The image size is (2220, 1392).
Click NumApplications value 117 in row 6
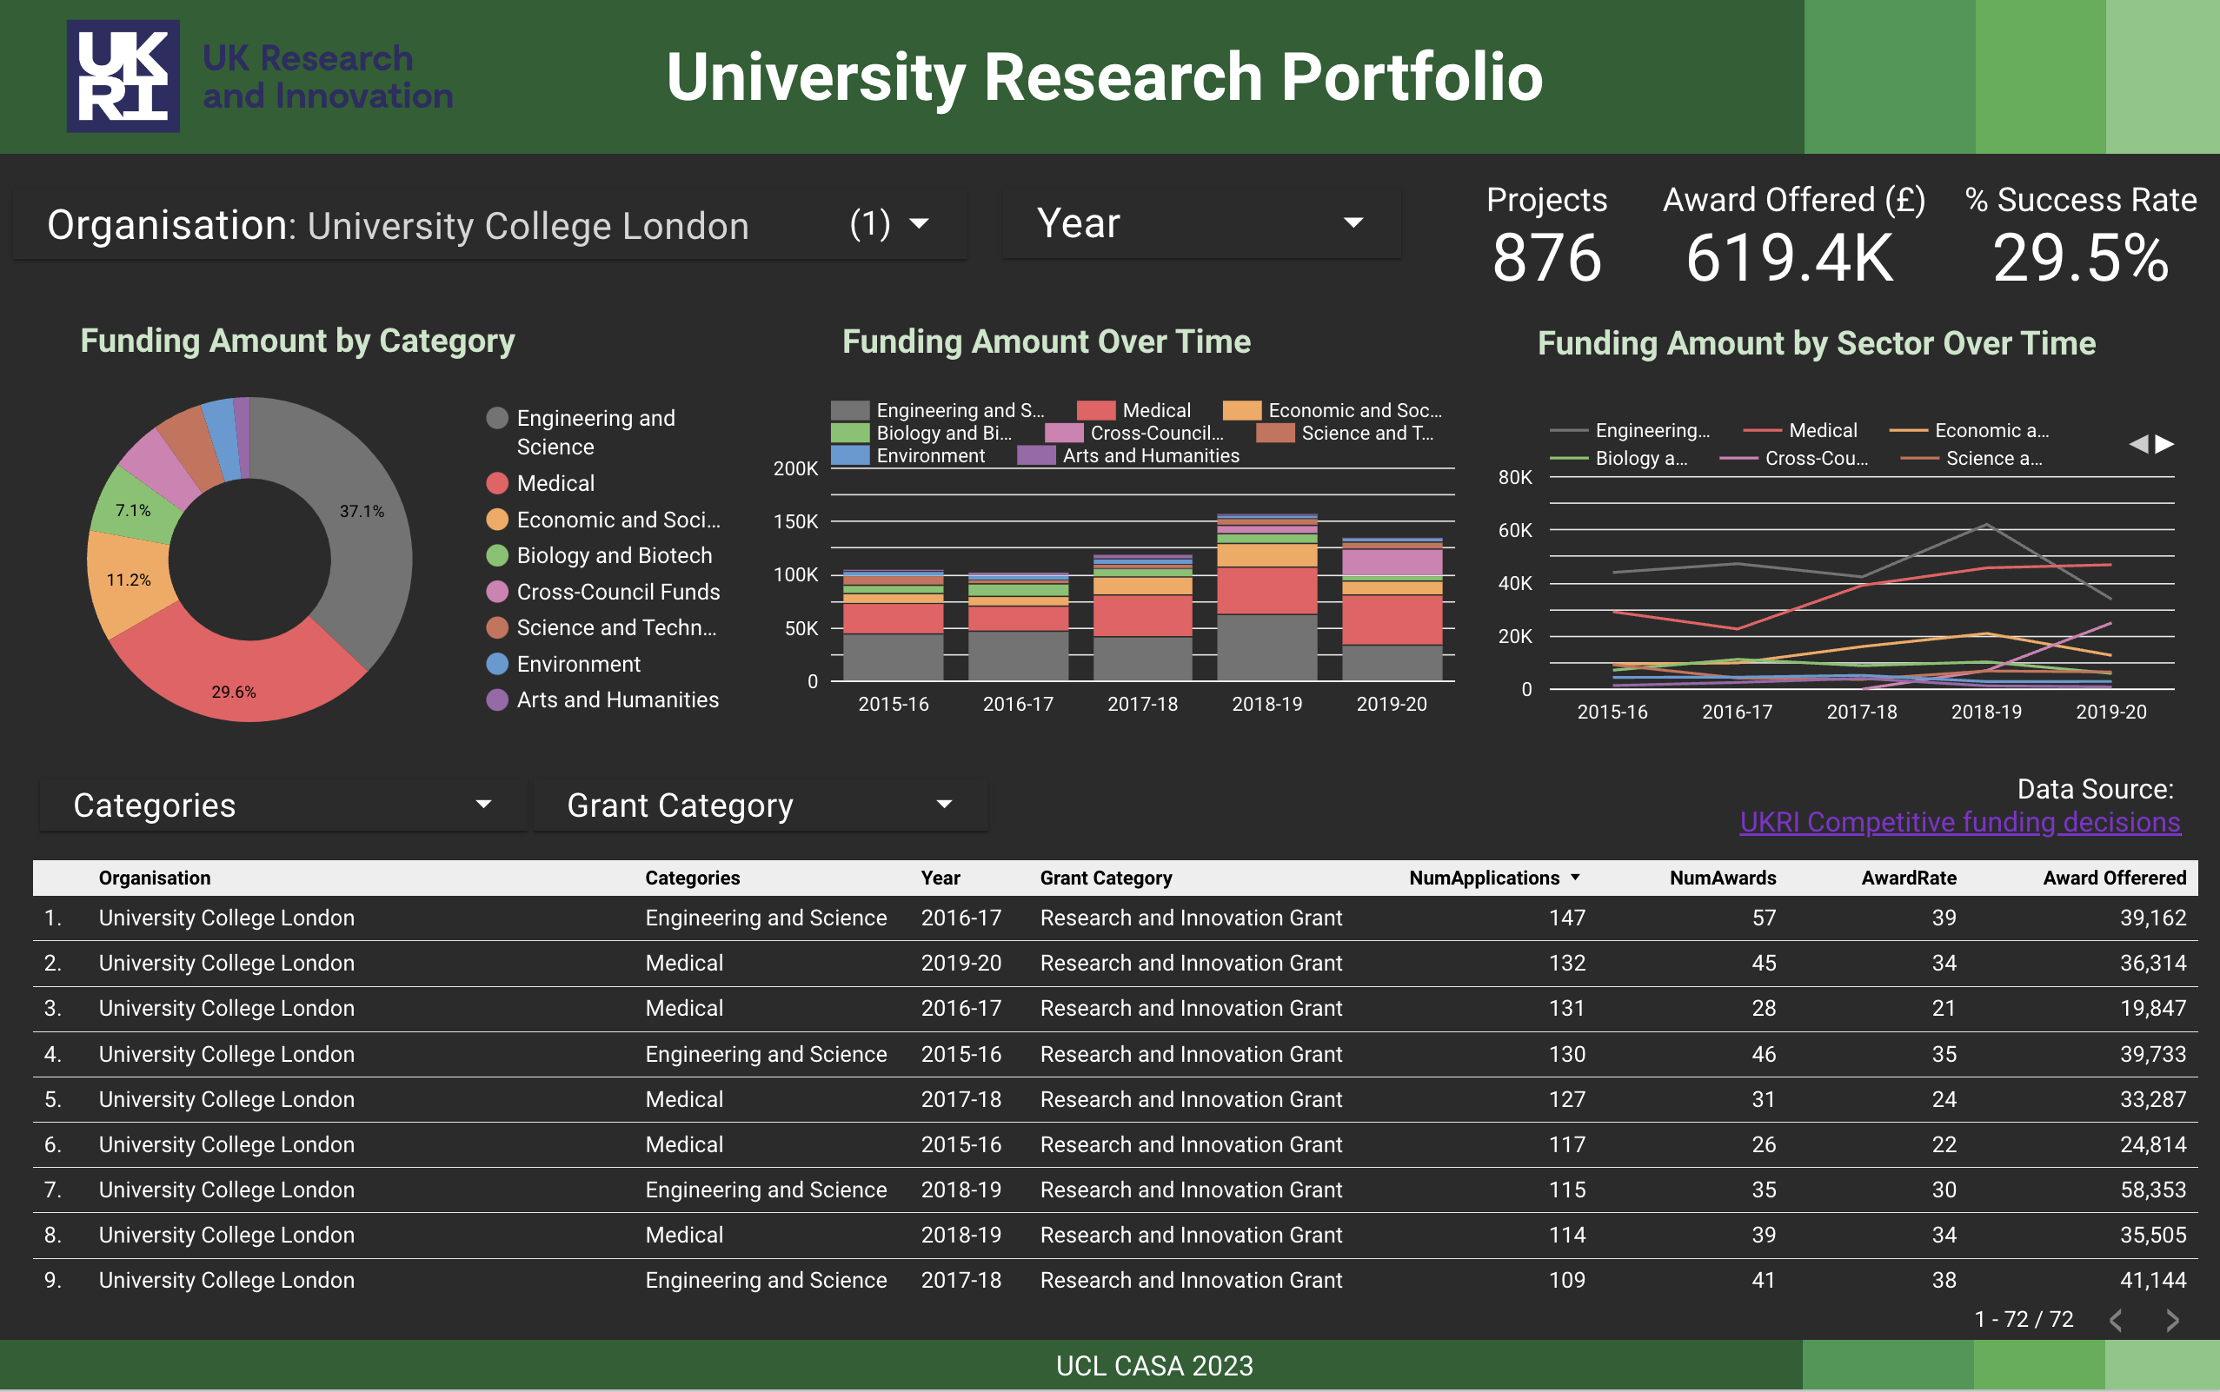(1567, 1144)
